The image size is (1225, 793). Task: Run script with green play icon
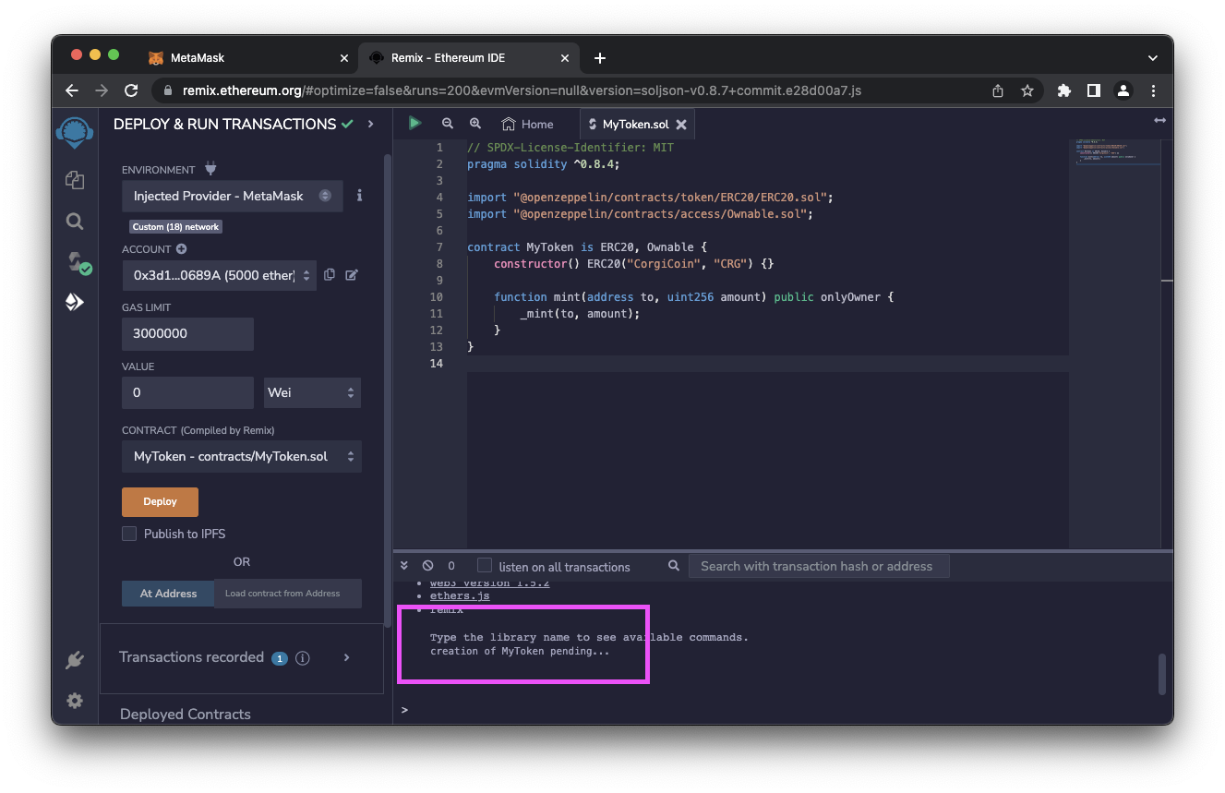click(x=415, y=123)
